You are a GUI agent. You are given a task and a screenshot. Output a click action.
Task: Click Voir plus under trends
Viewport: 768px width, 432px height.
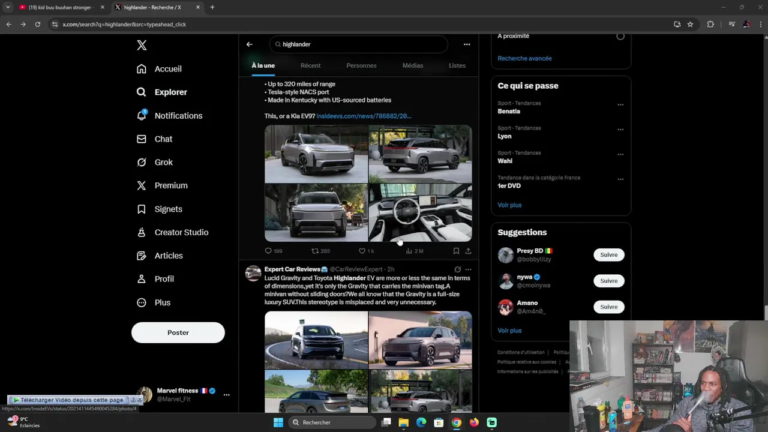click(509, 205)
